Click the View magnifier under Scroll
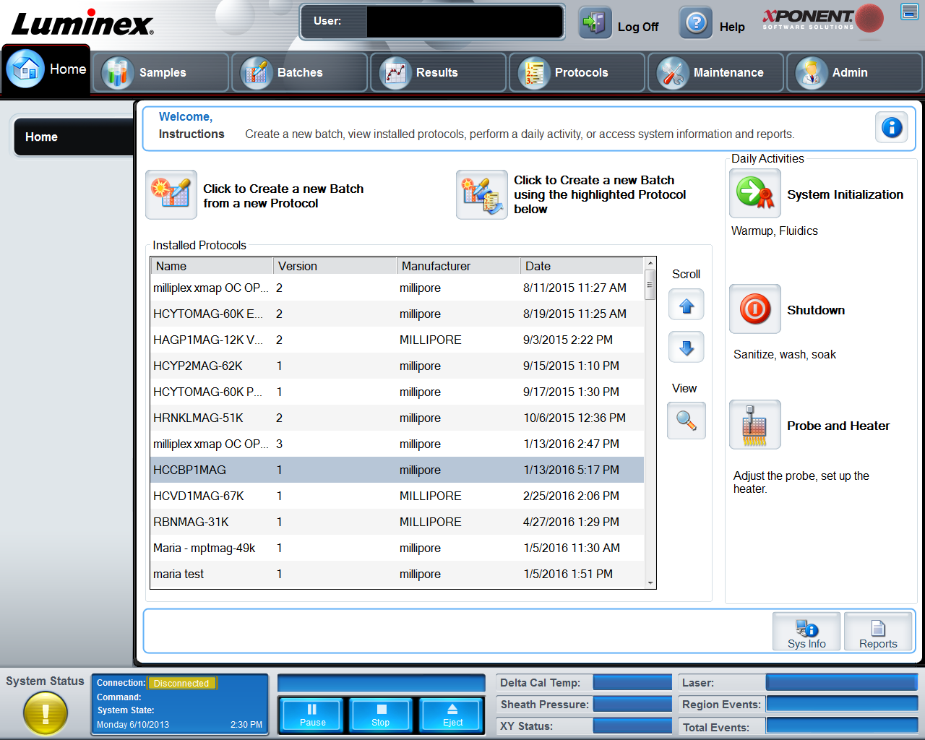925x740 pixels. click(685, 421)
